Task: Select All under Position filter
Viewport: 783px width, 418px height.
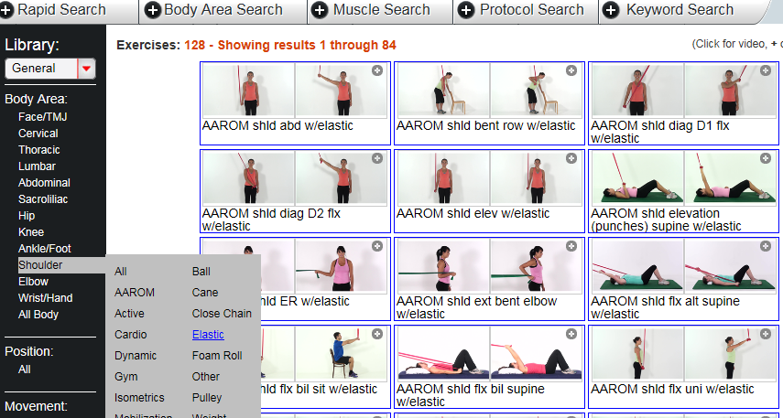Action: pos(25,370)
